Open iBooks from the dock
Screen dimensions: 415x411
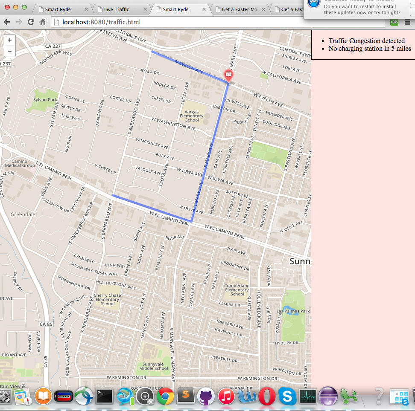(43, 397)
